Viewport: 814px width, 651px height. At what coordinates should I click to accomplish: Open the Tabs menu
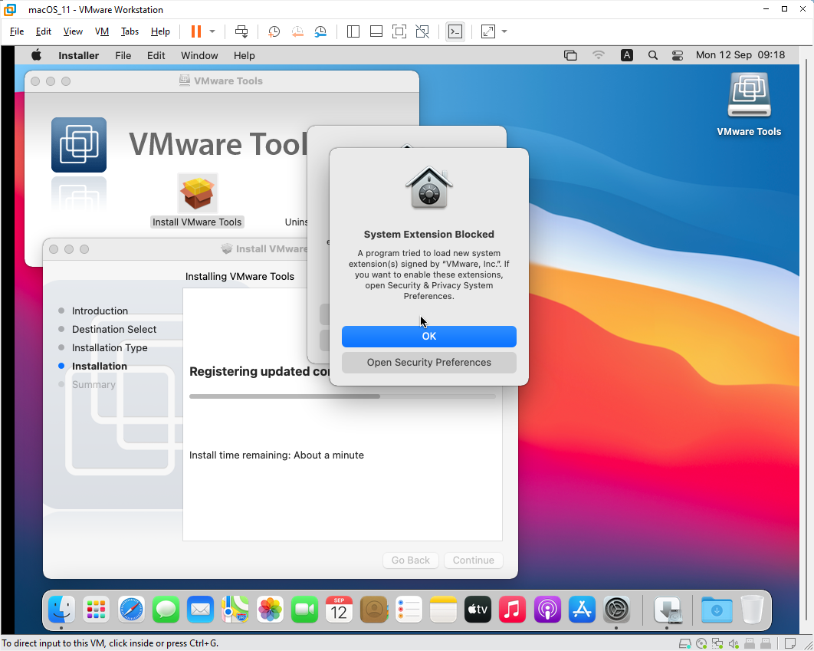coord(130,31)
